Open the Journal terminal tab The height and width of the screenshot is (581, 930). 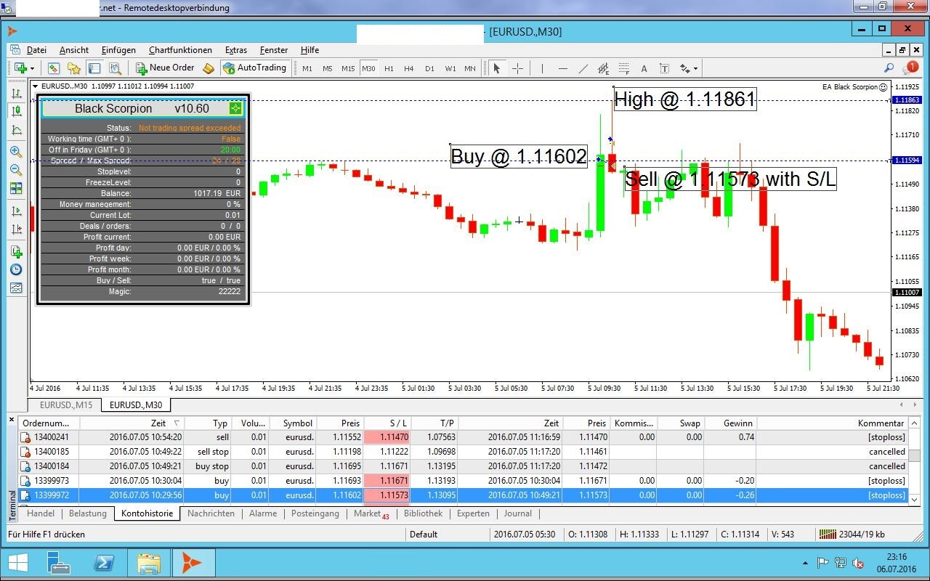click(x=518, y=513)
